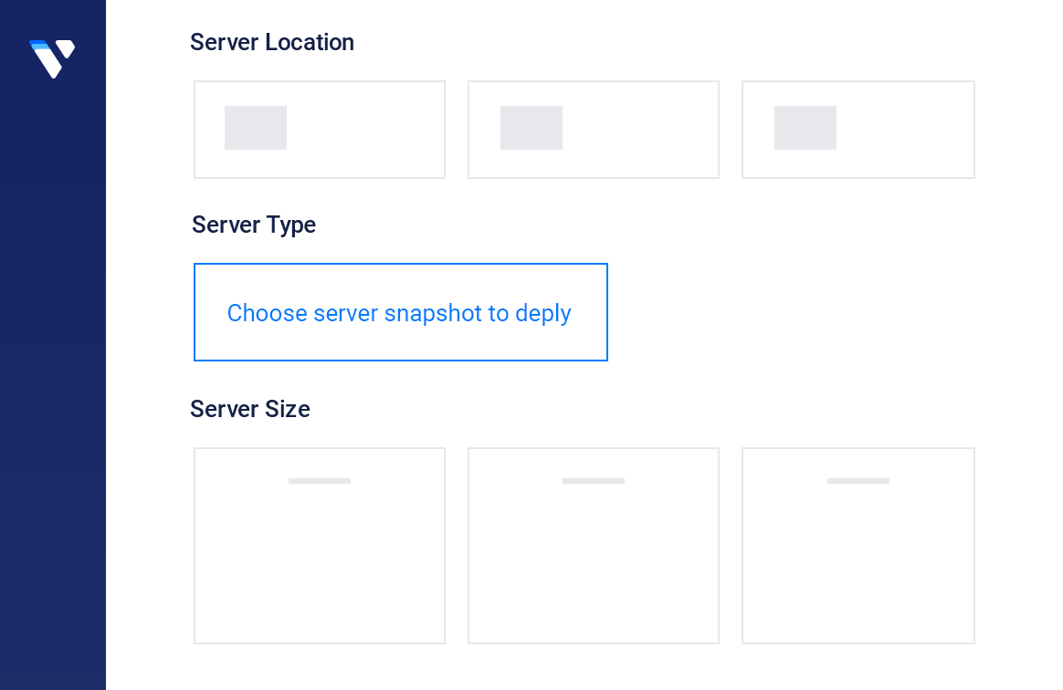This screenshot has width=1063, height=690.
Task: Choose the middle Server Size card
Action: pos(594,546)
